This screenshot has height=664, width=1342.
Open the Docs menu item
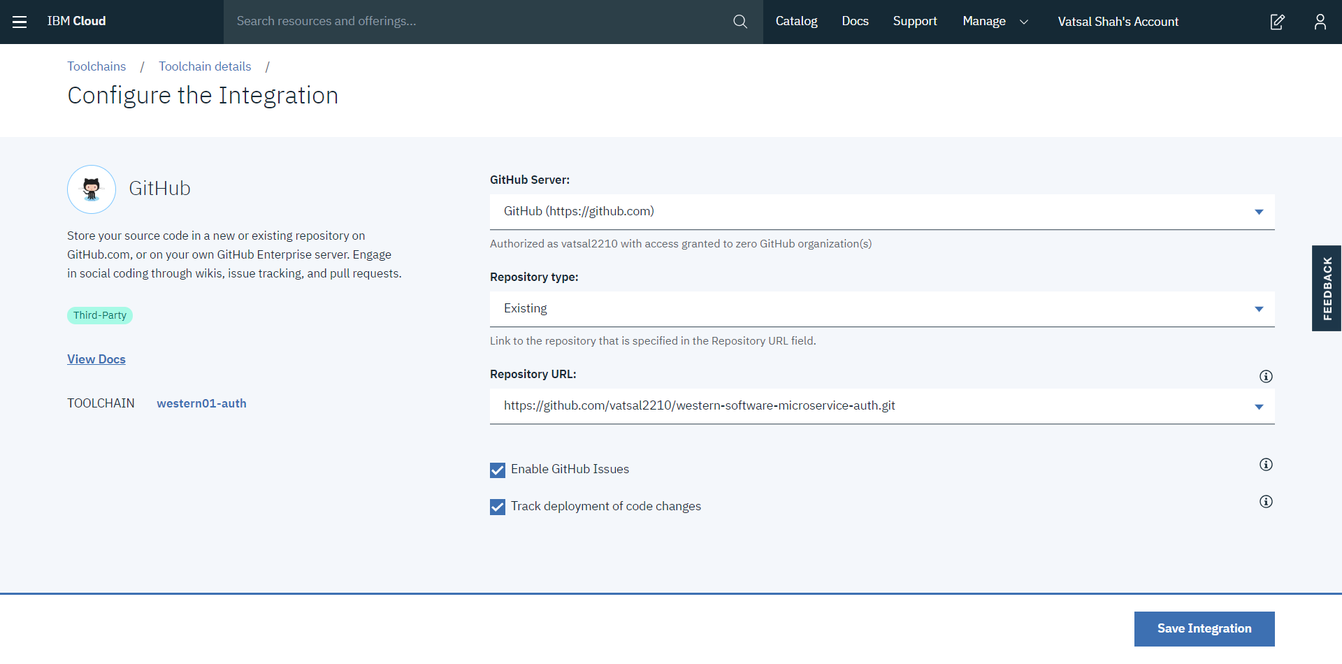855,21
